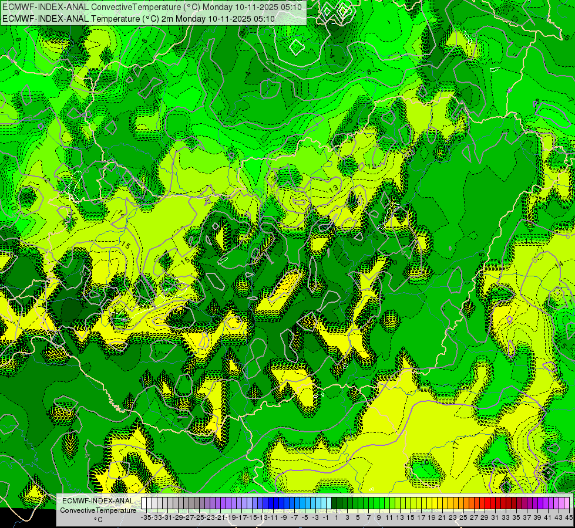The height and width of the screenshot is (528, 575).
Task: Click the legend value '27'
Action: [474, 518]
